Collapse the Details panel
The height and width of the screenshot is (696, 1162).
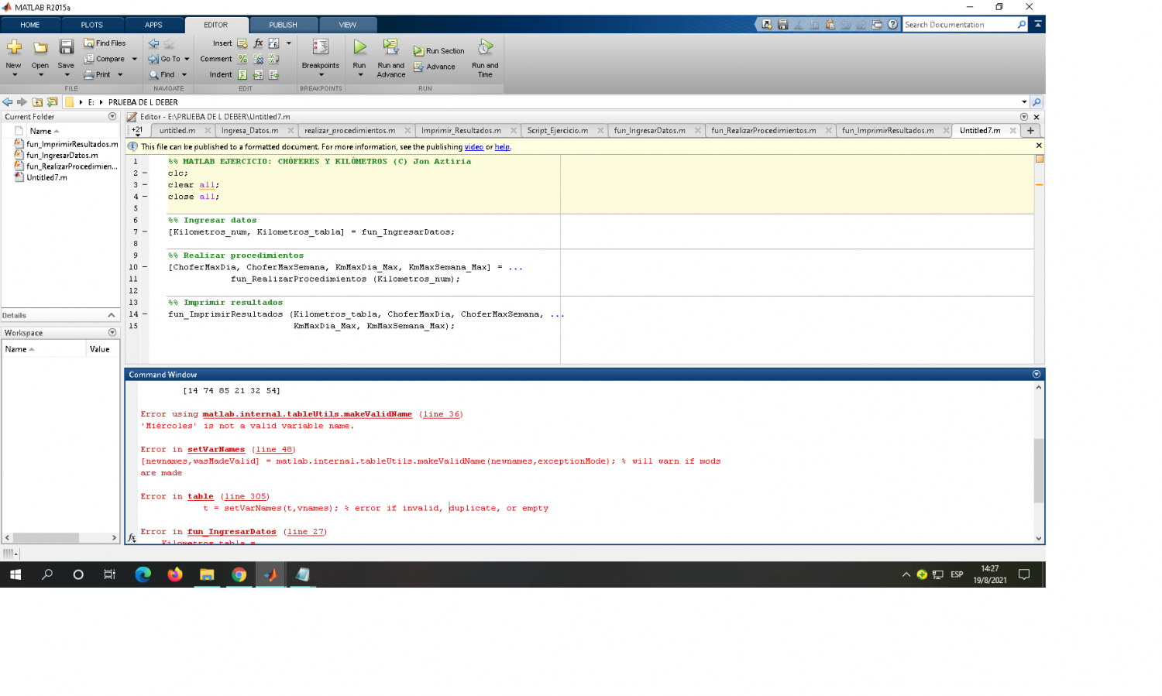pos(112,315)
